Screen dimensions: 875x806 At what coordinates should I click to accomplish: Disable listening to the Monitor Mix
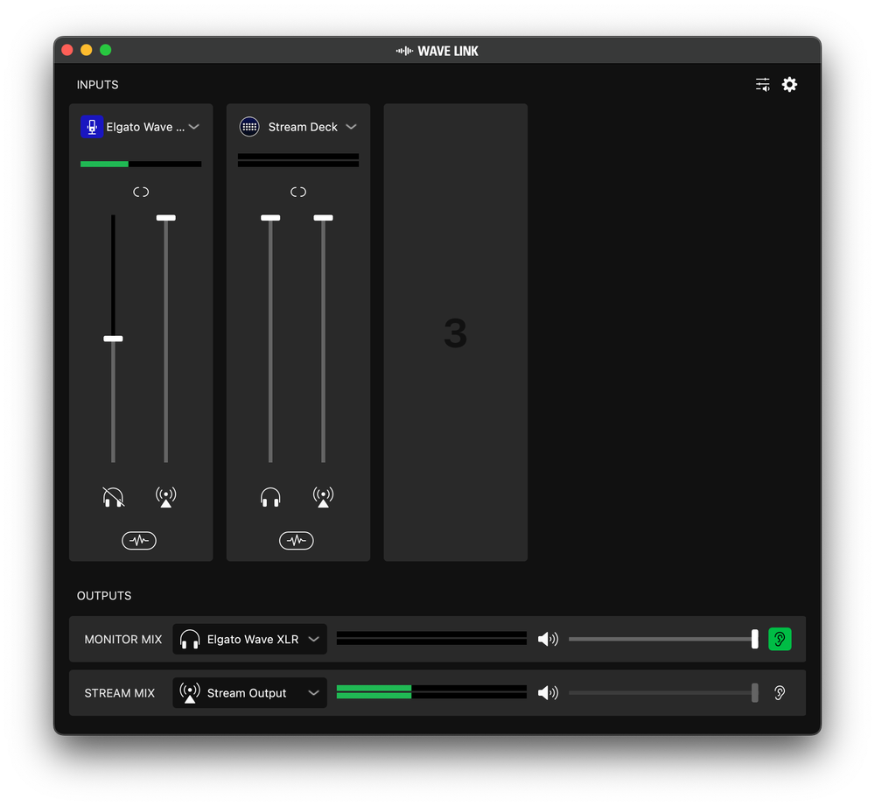point(780,639)
